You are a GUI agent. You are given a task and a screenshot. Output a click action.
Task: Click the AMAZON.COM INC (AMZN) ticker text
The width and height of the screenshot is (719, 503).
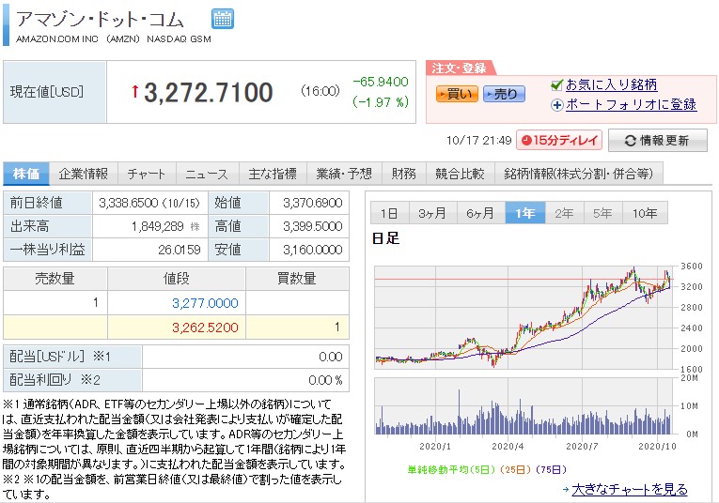(x=114, y=39)
